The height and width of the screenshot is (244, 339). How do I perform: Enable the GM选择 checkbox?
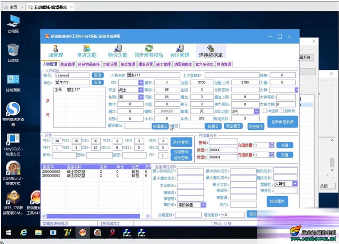tap(265, 111)
